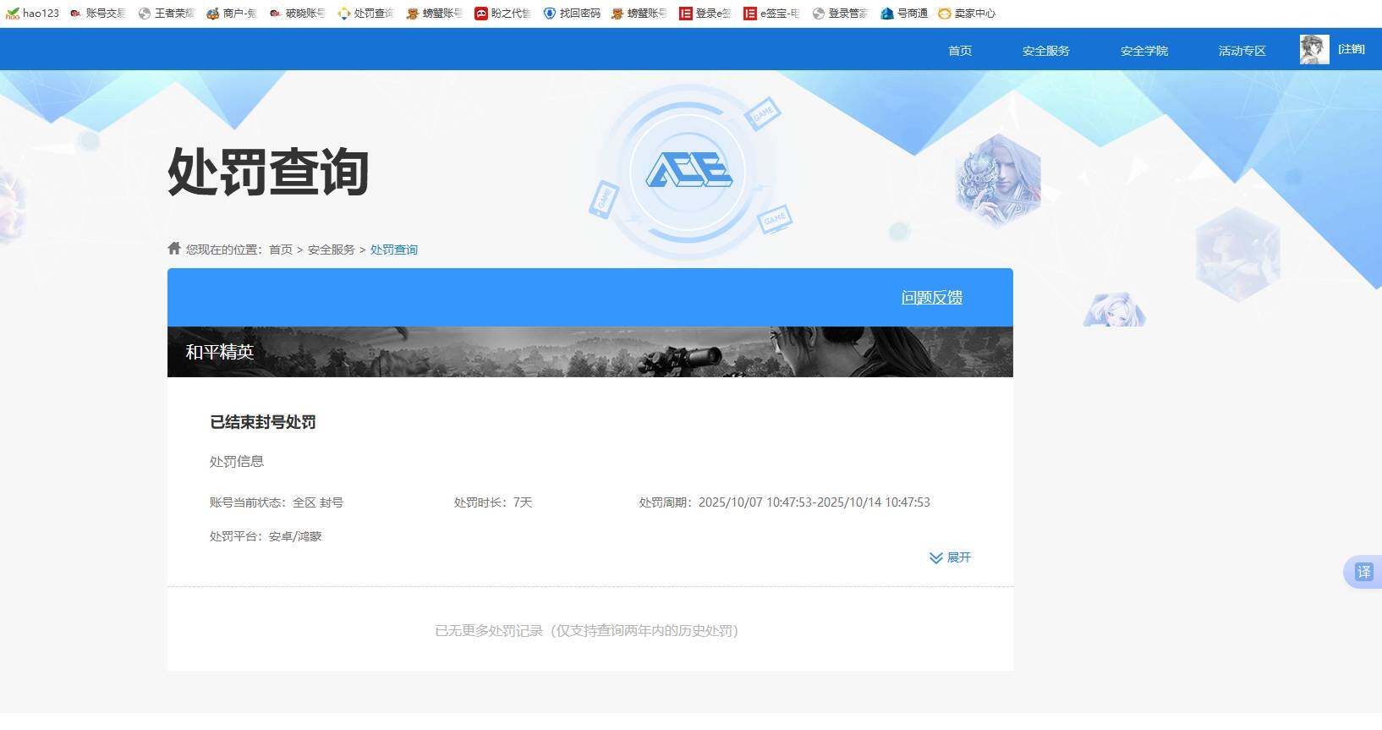Open the 安全学院 navigation menu
The image size is (1382, 730).
1143,51
